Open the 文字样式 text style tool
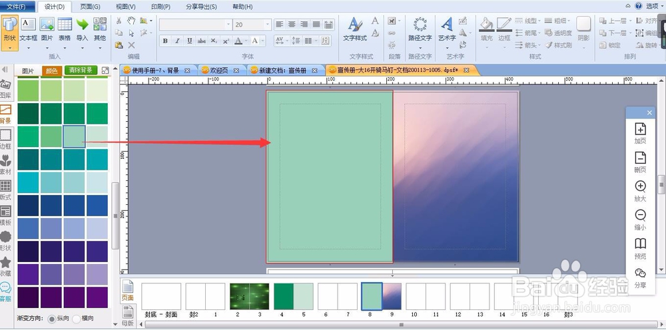The width and height of the screenshot is (666, 330). click(x=355, y=30)
